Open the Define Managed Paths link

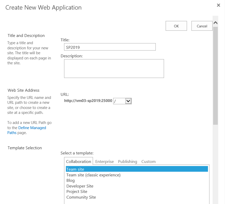pyautogui.click(x=32, y=128)
